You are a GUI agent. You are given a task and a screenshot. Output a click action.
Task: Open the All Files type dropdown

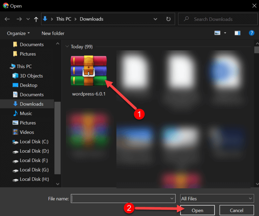click(x=217, y=198)
